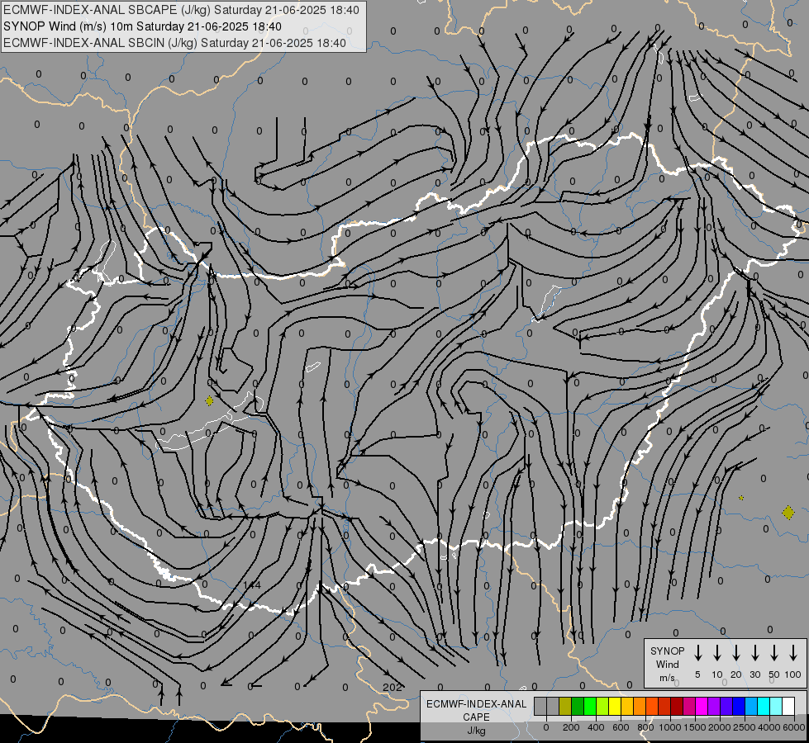Click the wind legend arrow above 5
Viewport: 809px width, 743px height.
[698, 653]
